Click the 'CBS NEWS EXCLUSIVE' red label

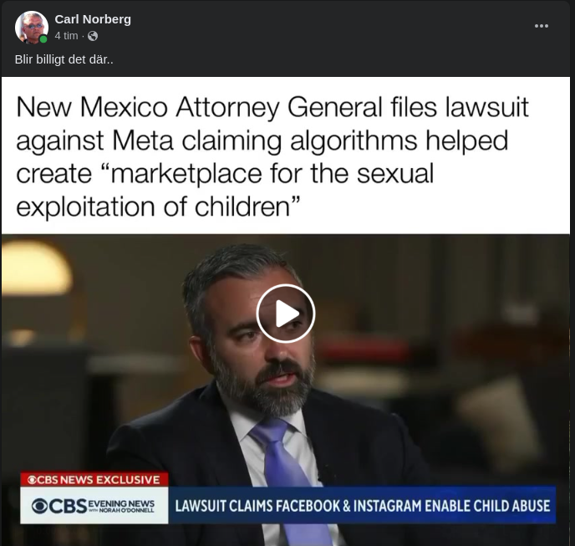[x=94, y=479]
